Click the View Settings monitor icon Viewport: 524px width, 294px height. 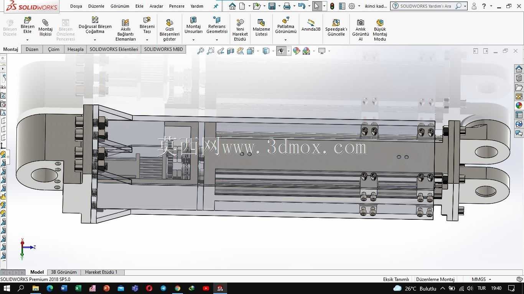pyautogui.click(x=322, y=51)
